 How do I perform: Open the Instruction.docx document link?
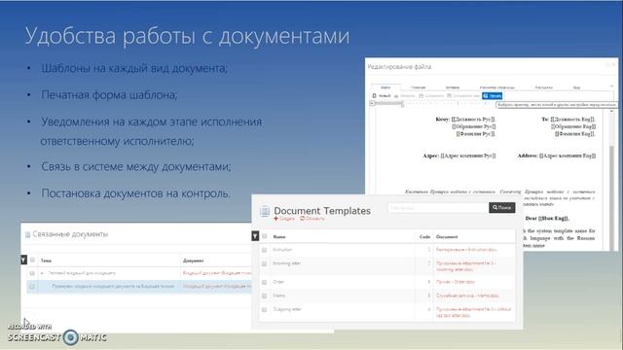point(466,250)
